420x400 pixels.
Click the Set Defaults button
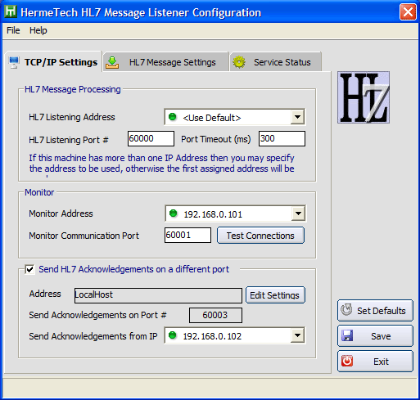pos(375,310)
